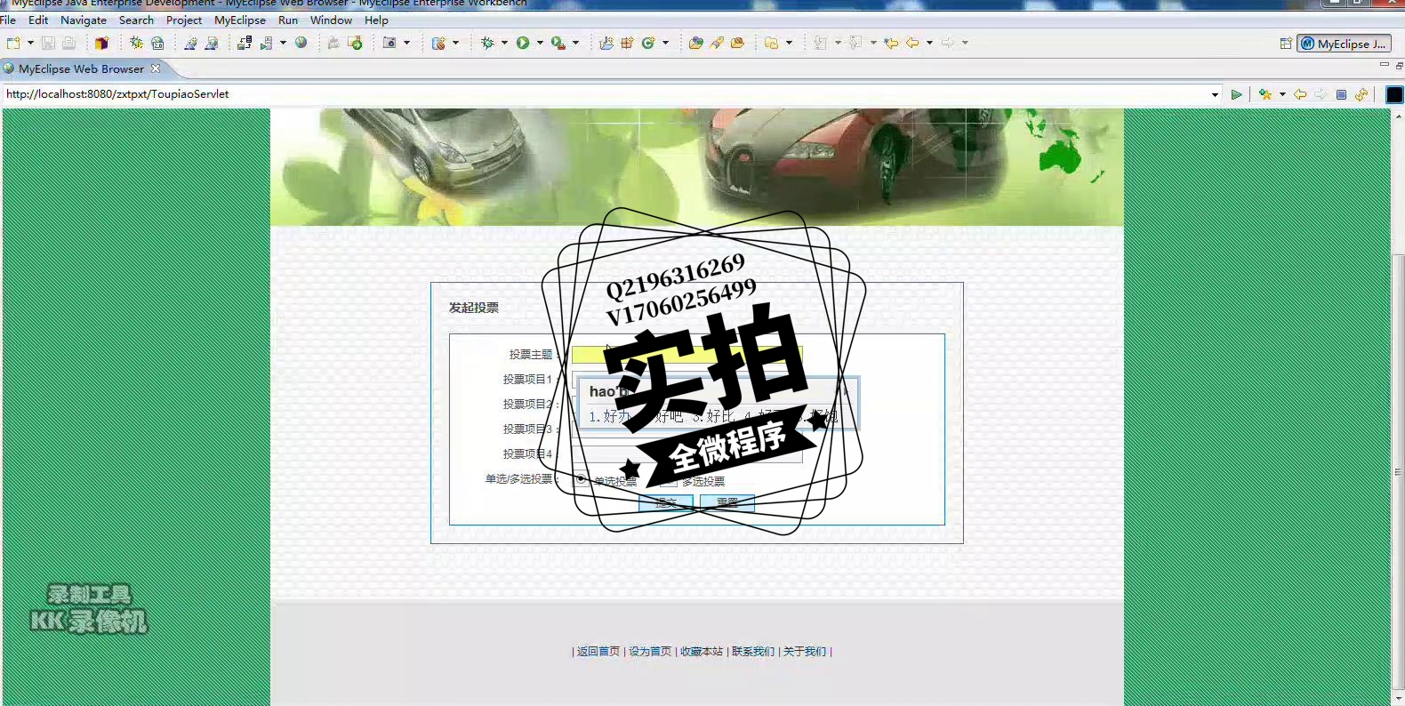Click the Open Perspective icon

pos(1286,44)
